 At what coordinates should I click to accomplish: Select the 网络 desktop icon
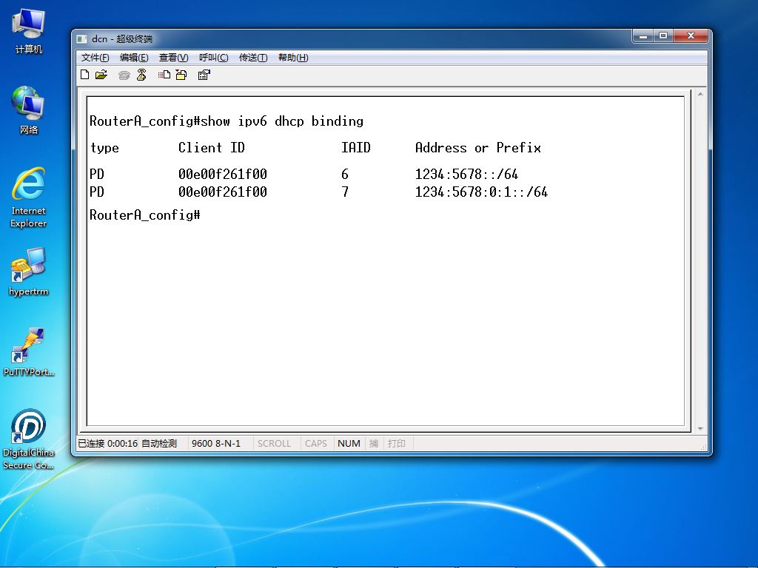click(29, 110)
